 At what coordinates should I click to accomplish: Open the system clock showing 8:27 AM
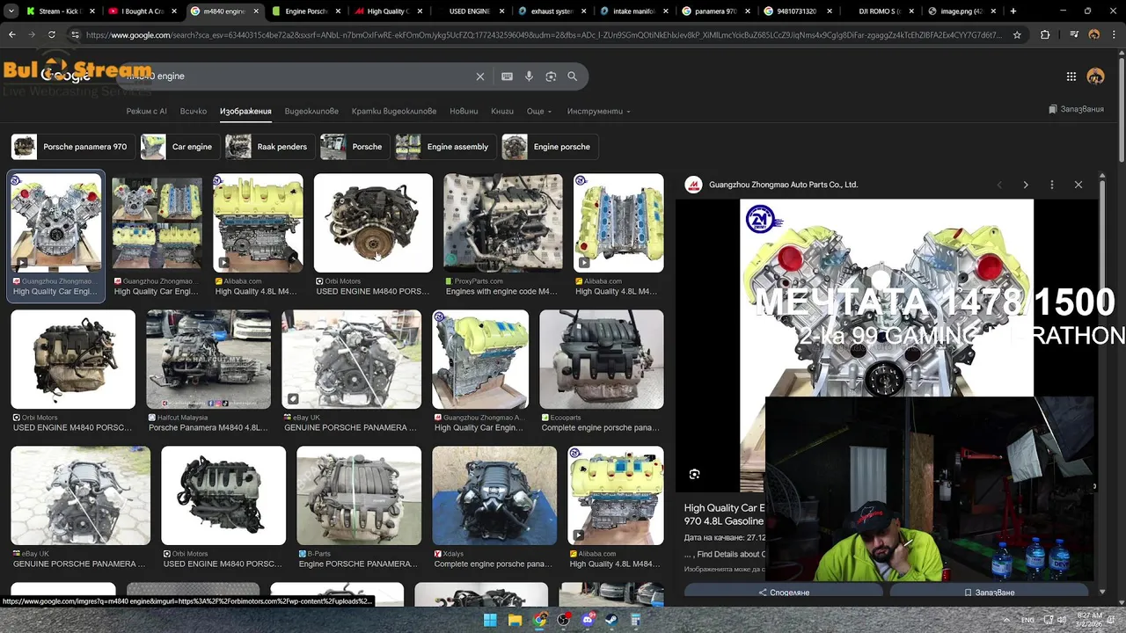1087,620
